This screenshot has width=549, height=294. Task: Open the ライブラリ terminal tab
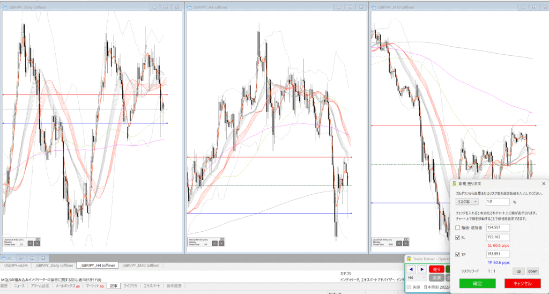point(130,286)
